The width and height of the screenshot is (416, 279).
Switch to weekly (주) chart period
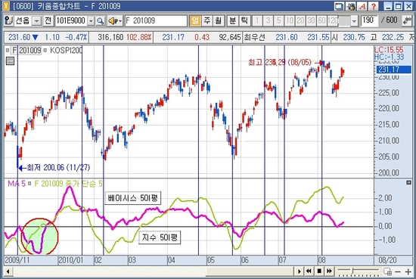(x=206, y=20)
